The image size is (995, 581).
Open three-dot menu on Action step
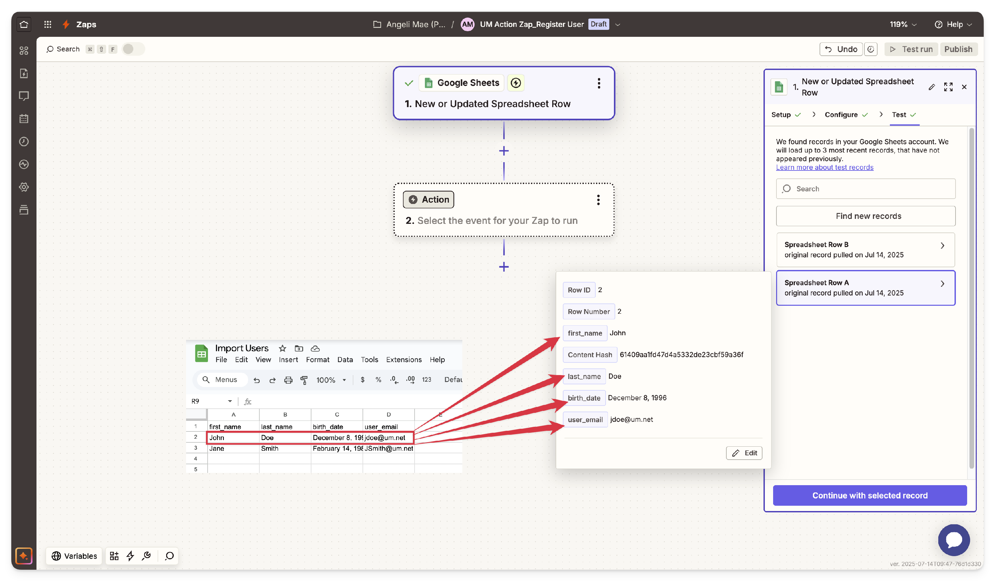(598, 200)
